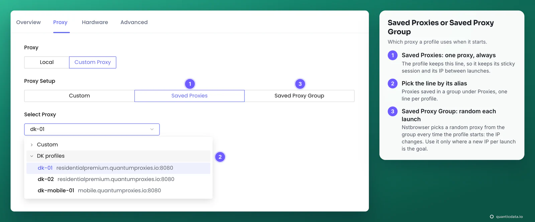Screen dimensions: 535x222
Task: Select the Custom group row in list
Action: 118,145
